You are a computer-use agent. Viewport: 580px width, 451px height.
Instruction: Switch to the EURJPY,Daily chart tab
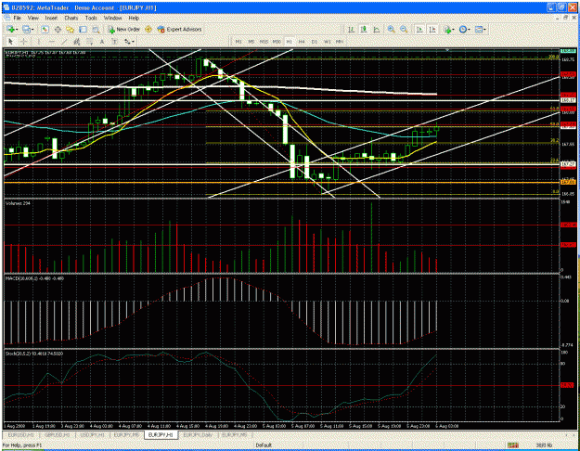pos(198,434)
